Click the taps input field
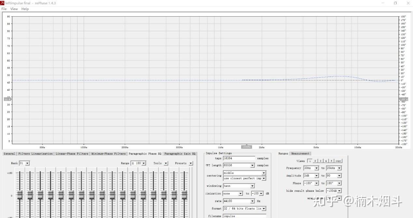This screenshot has width=413, height=218. tap(239, 158)
